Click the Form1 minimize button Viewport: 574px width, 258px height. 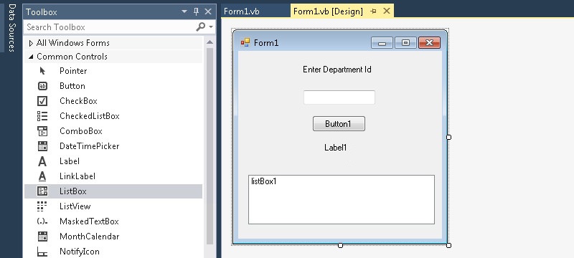[382, 43]
